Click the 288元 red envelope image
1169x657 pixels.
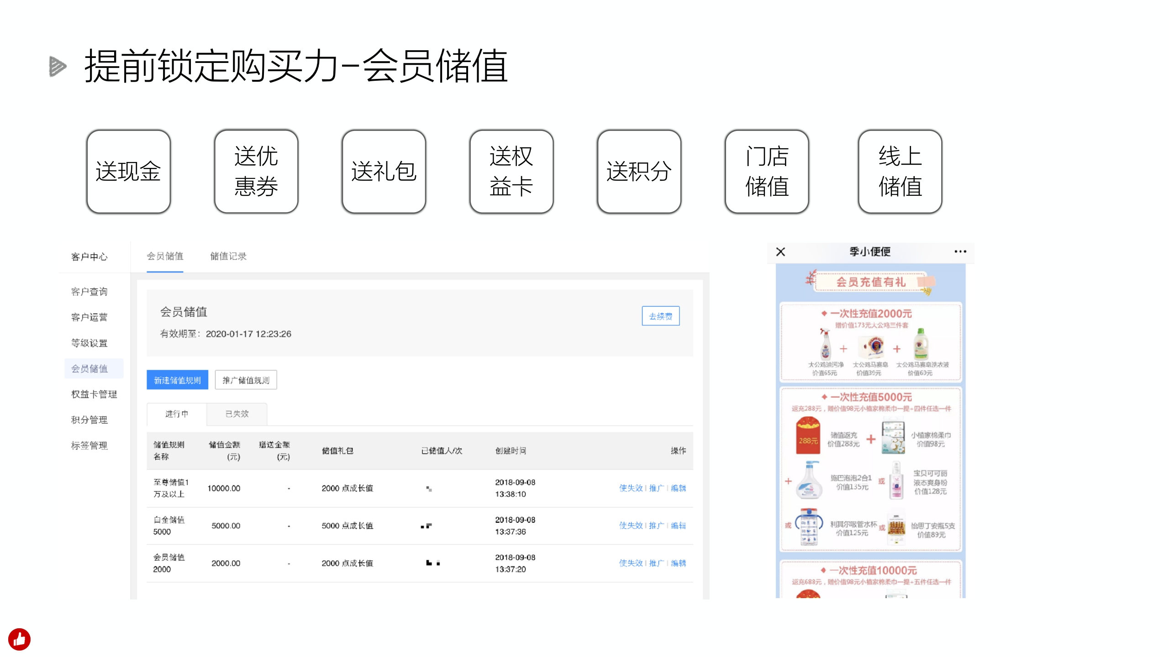(809, 437)
